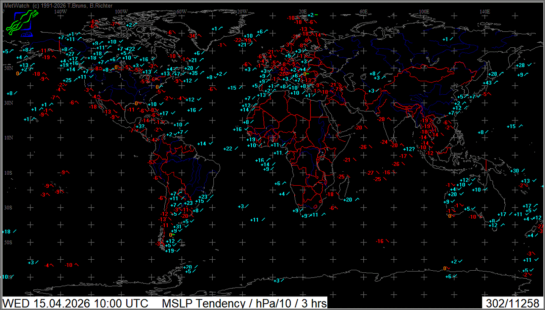Click the +22 reading in the mid-Atlantic
The image size is (545, 310).
coord(227,148)
